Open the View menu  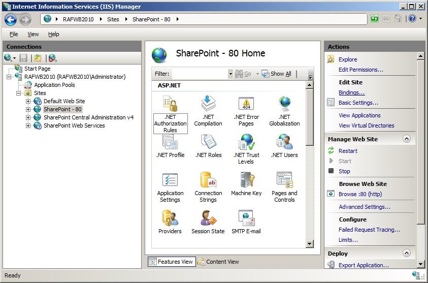(x=33, y=34)
